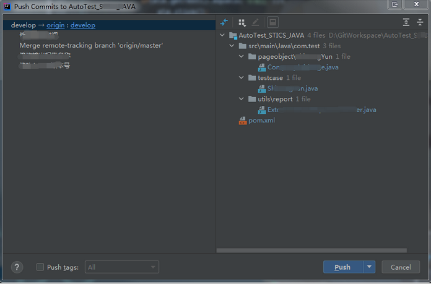
Task: Open the help question mark icon
Action: 17,267
